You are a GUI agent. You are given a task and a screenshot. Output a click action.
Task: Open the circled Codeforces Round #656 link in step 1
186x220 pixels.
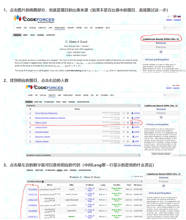(x=161, y=39)
